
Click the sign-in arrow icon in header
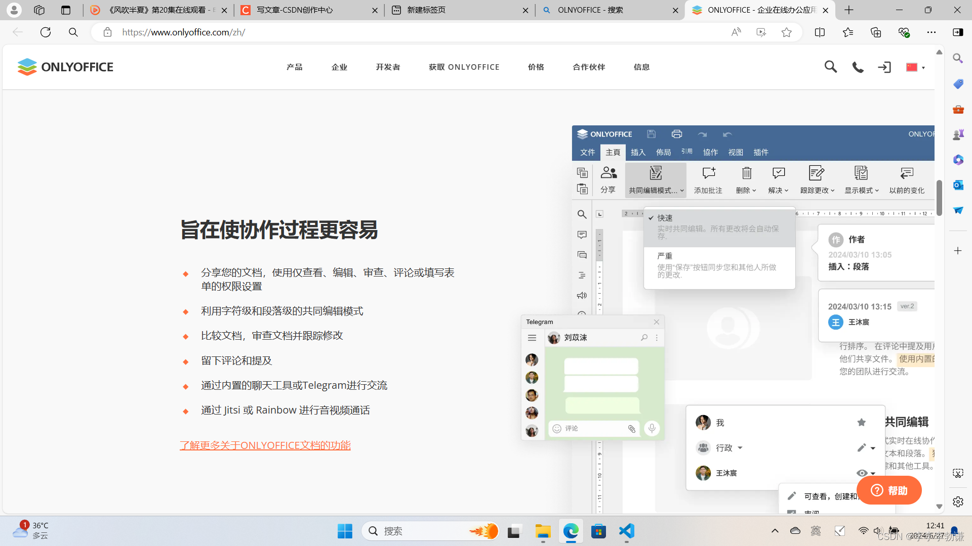(884, 67)
